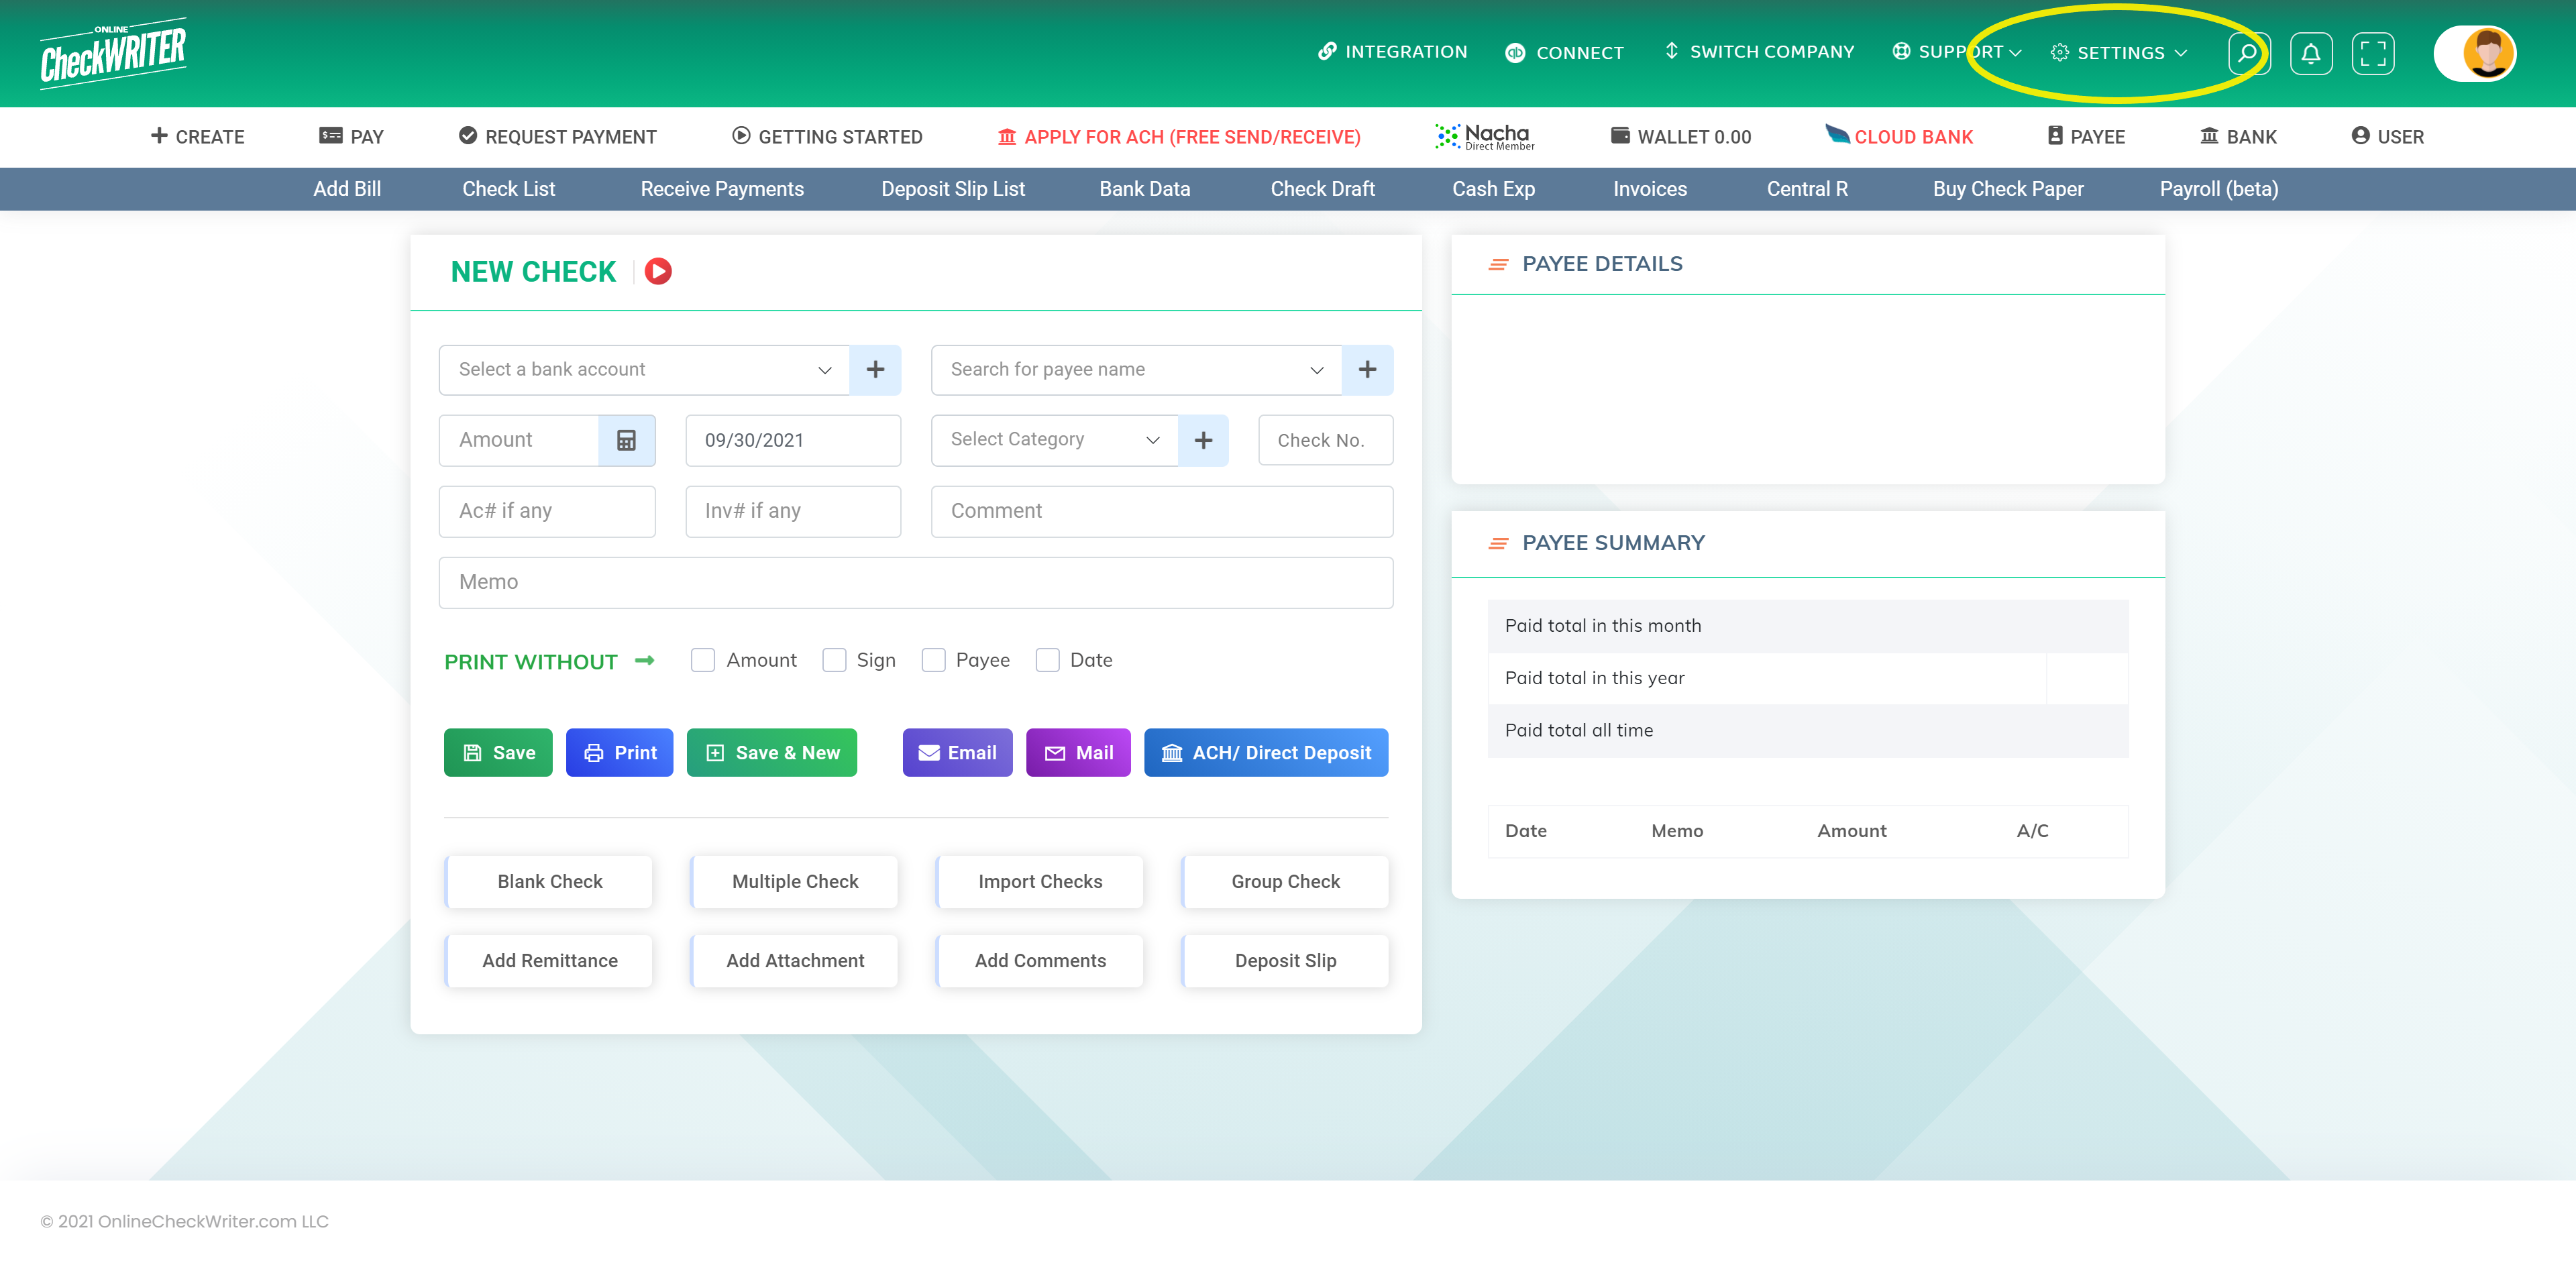Click the Inv# if any field

793,511
